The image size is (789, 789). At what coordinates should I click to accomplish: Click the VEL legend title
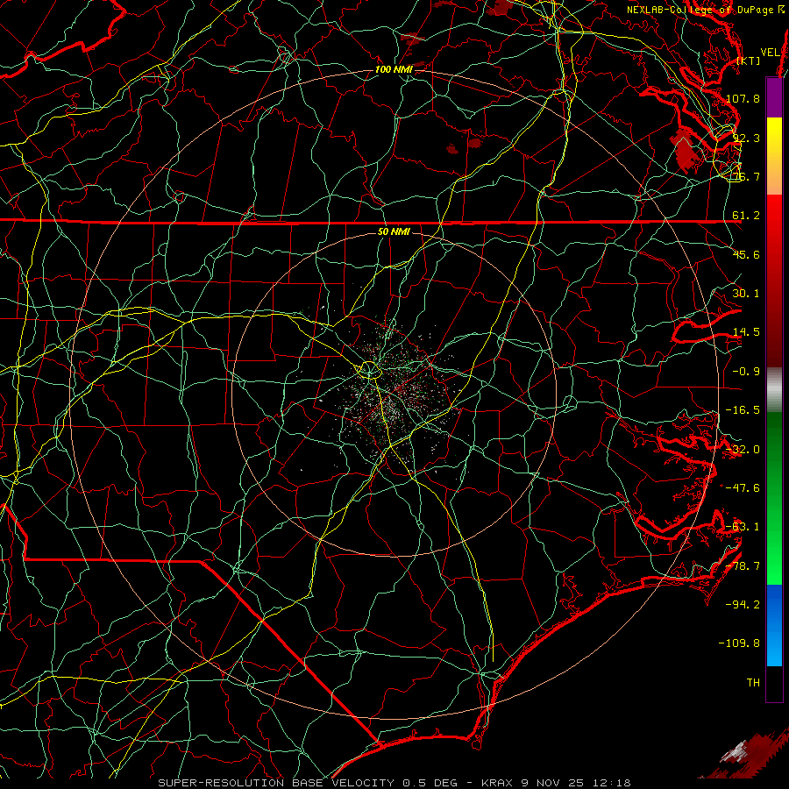[x=770, y=53]
